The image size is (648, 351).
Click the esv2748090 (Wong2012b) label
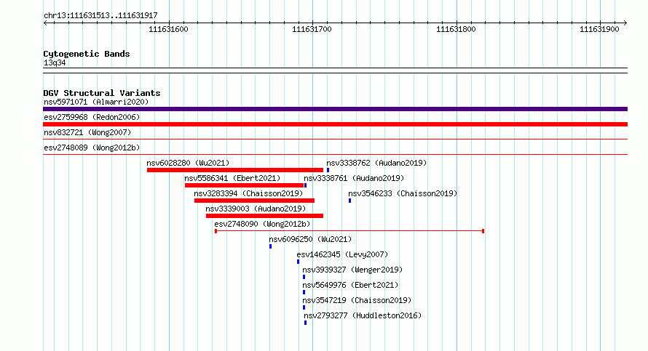click(262, 224)
